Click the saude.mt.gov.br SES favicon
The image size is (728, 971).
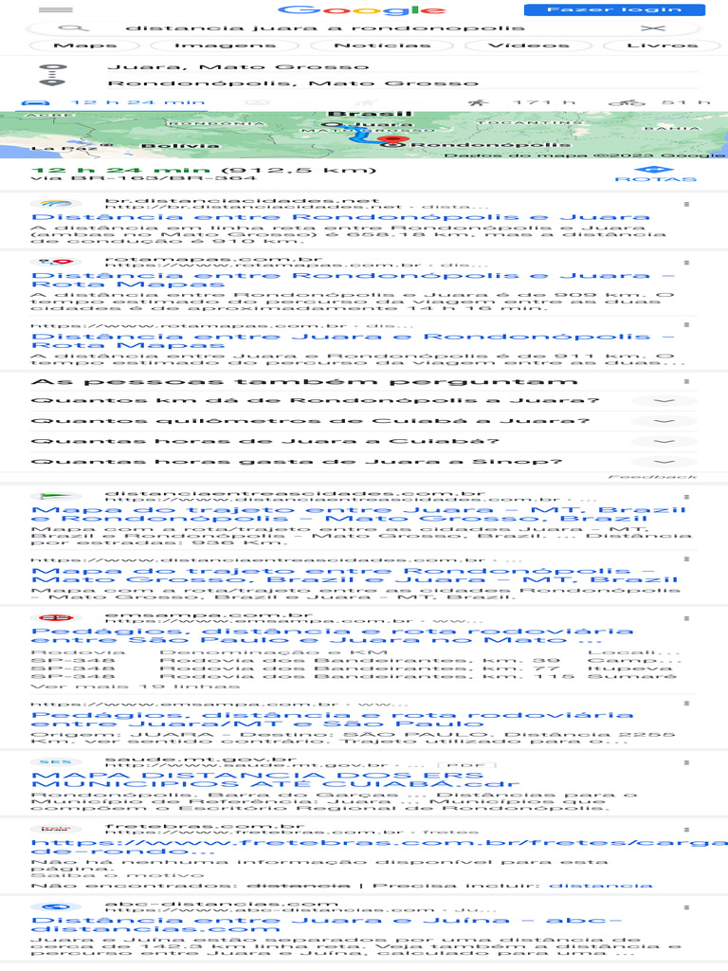pos(56,761)
